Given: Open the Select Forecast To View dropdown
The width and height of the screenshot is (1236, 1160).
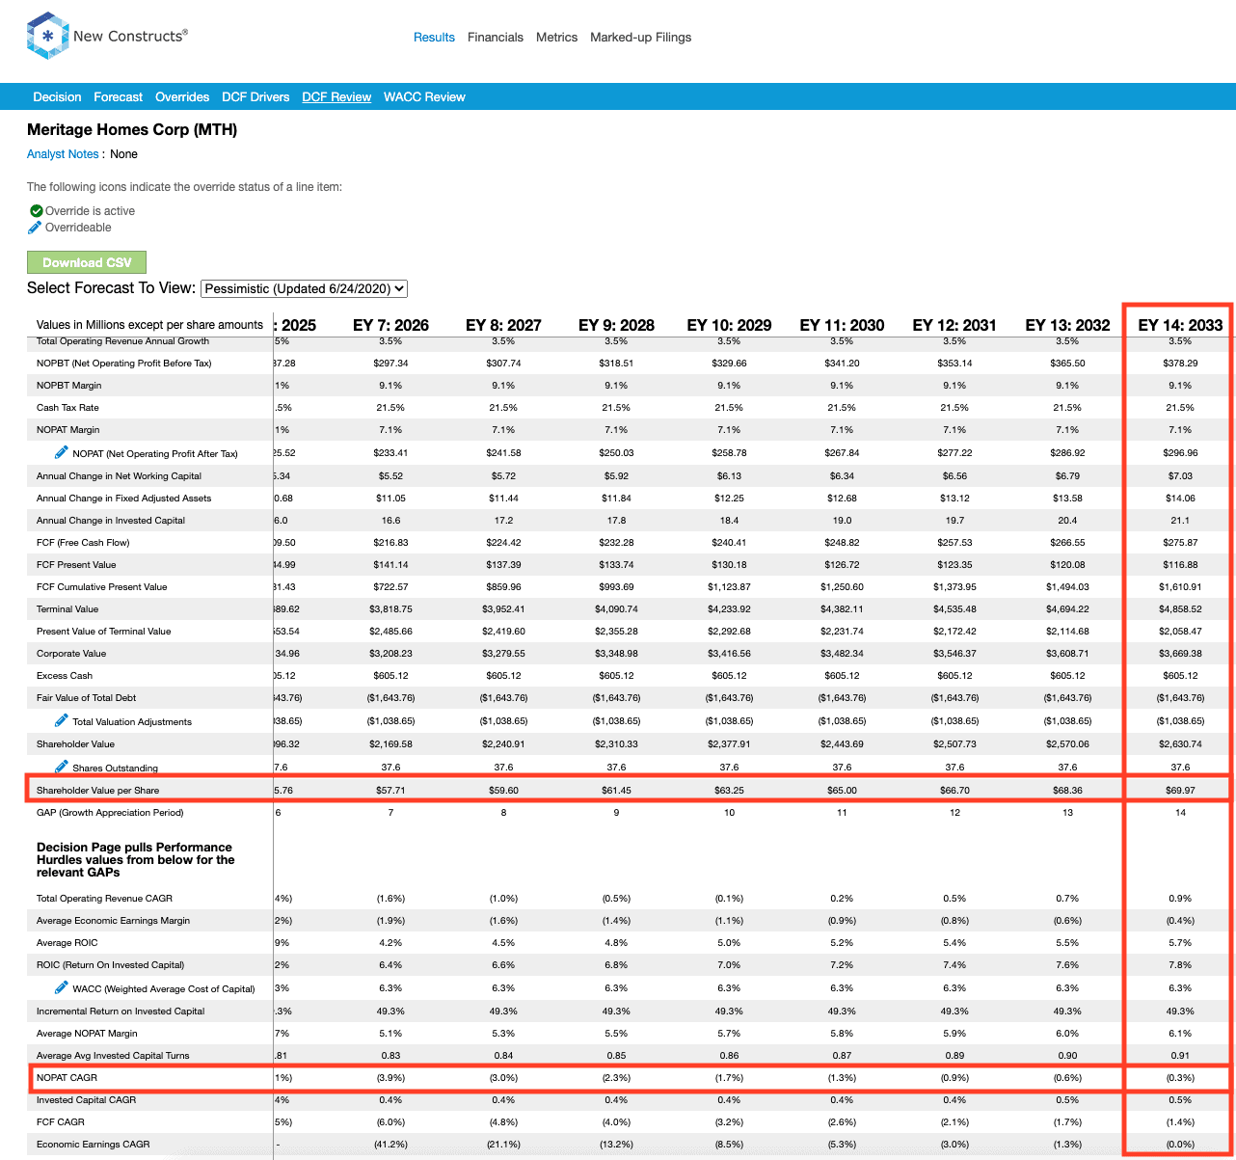Looking at the screenshot, I should pyautogui.click(x=305, y=288).
